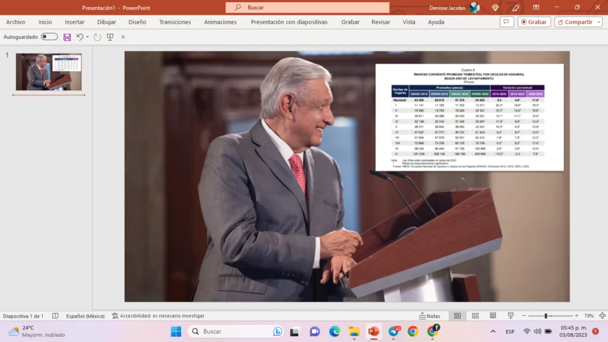
Task: Open spell check icon in status bar
Action: (x=55, y=316)
